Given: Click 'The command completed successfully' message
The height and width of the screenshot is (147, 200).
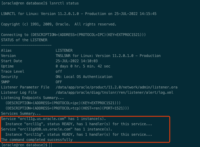Looking at the screenshot, I should 37,140.
